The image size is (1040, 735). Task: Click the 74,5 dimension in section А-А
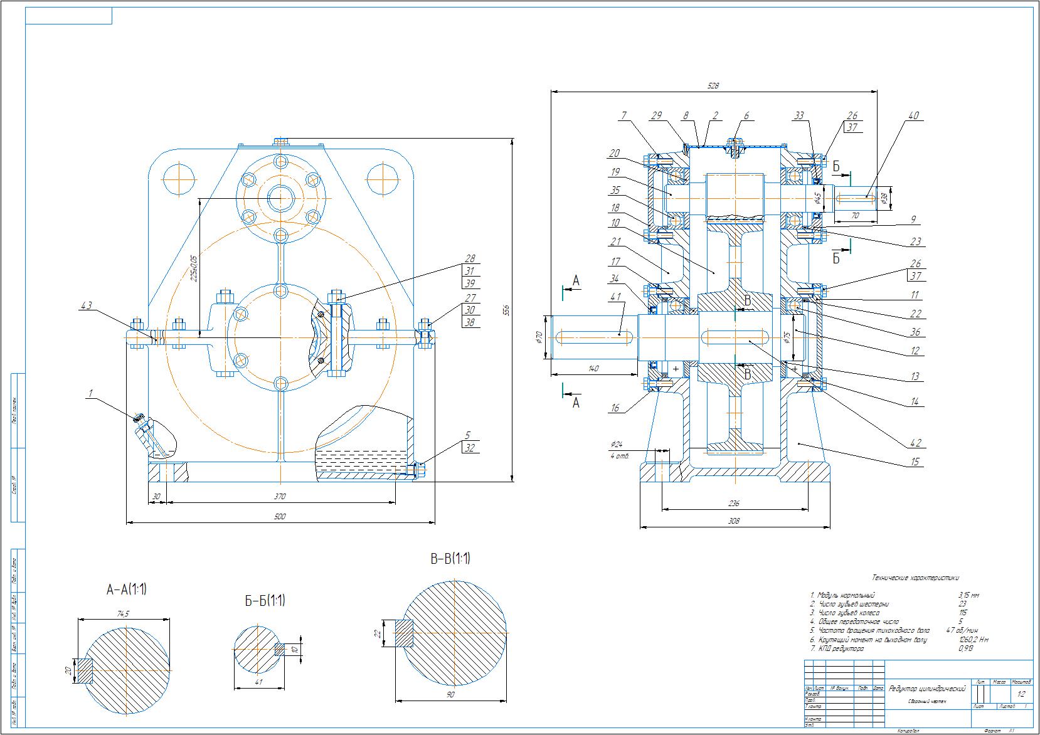(x=122, y=614)
